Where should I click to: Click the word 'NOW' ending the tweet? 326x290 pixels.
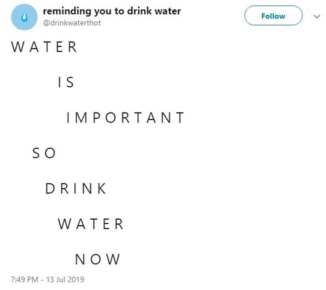pos(98,259)
